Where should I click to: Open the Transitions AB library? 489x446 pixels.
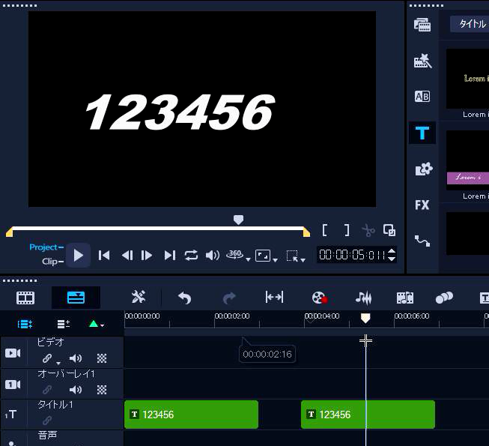(x=422, y=97)
